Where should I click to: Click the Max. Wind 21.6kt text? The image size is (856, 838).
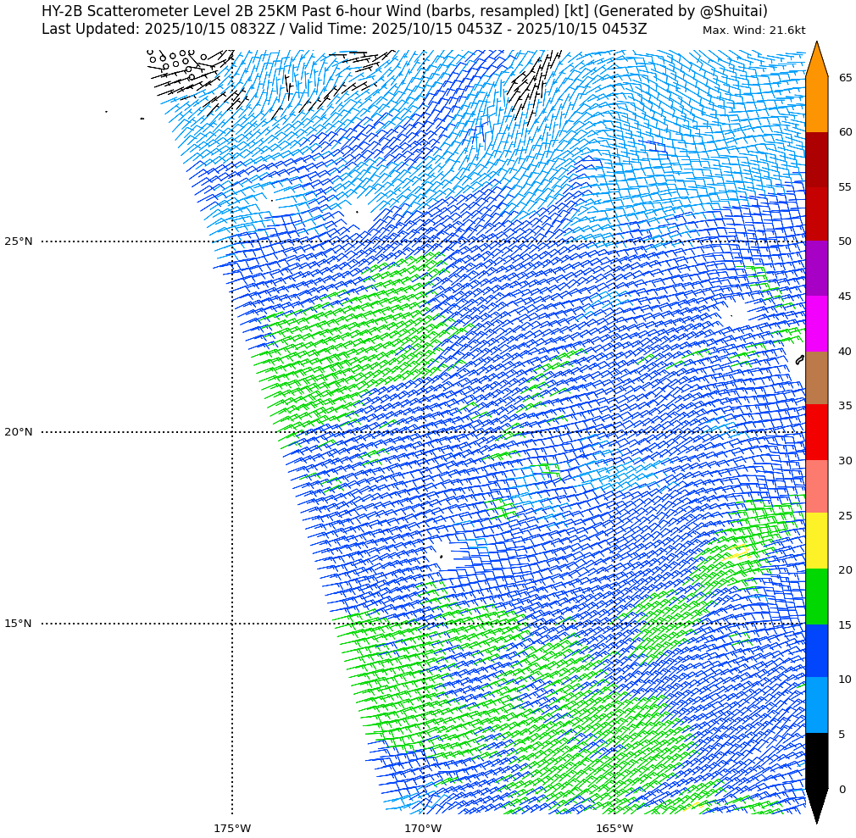click(x=753, y=31)
